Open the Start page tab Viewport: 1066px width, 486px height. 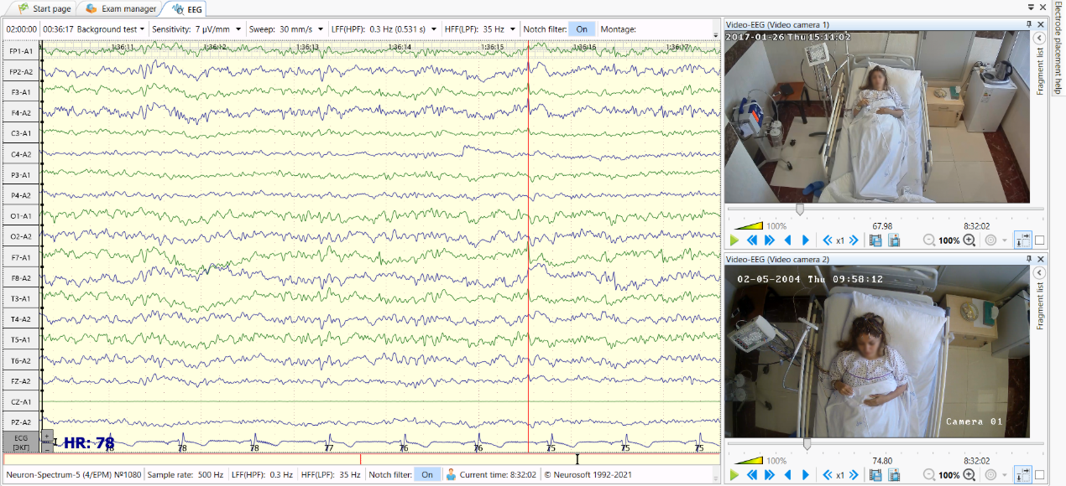pos(44,8)
